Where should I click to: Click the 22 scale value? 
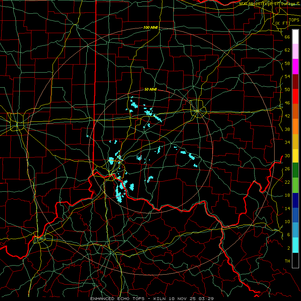(287, 182)
